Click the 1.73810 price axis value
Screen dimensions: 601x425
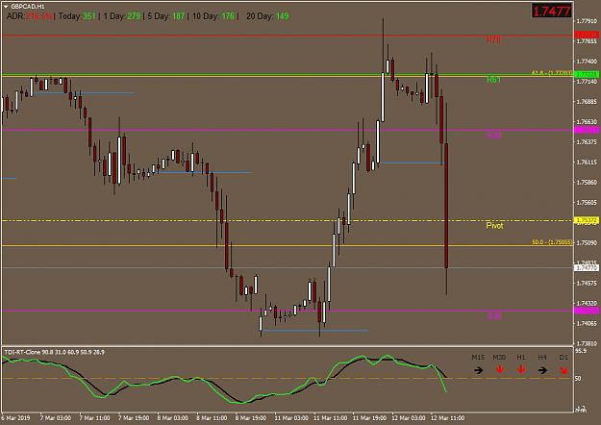tap(587, 344)
